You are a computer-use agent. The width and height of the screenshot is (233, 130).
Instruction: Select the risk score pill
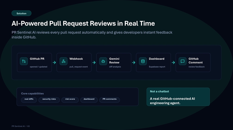pyautogui.click(x=70, y=100)
